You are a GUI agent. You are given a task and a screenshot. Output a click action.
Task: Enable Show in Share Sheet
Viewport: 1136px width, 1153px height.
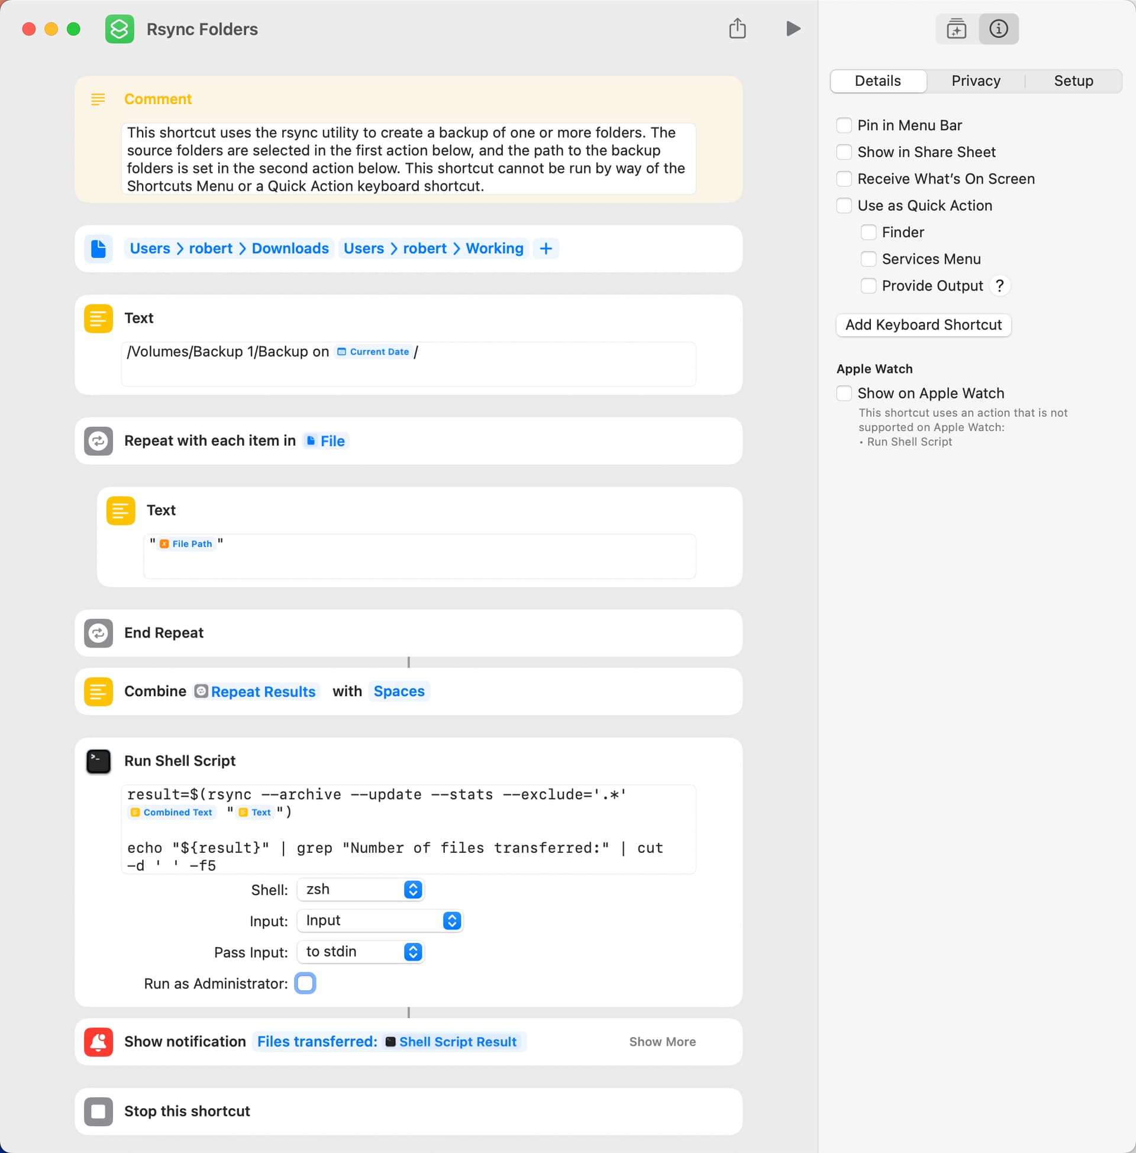844,152
